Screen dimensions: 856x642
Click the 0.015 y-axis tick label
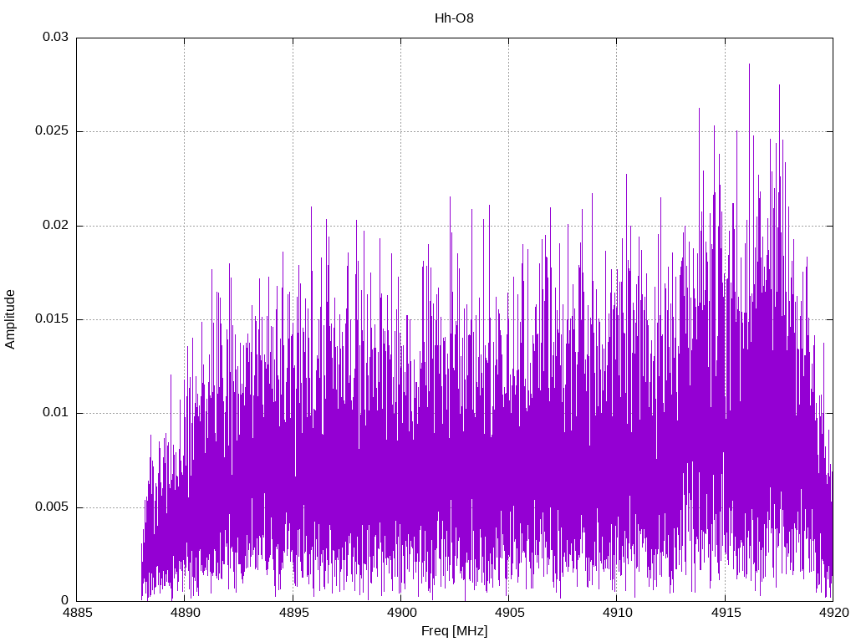click(x=52, y=318)
